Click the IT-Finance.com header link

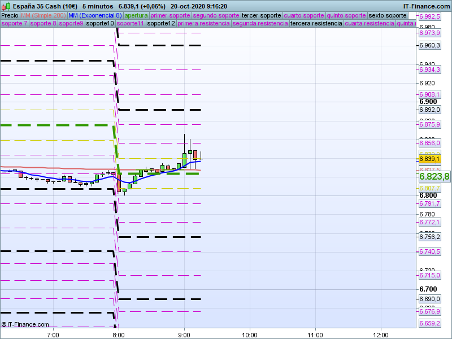[427, 6]
